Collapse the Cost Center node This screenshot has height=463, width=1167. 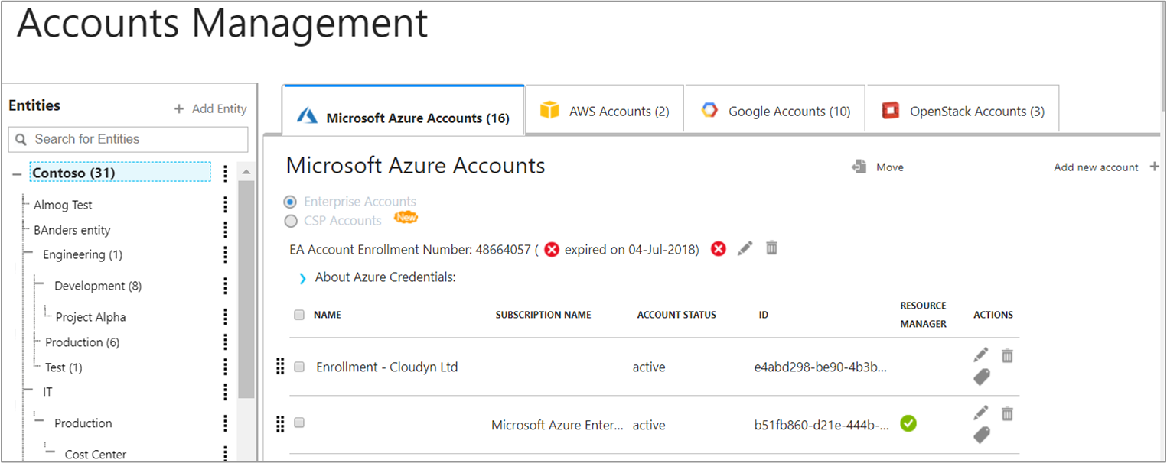coord(51,452)
